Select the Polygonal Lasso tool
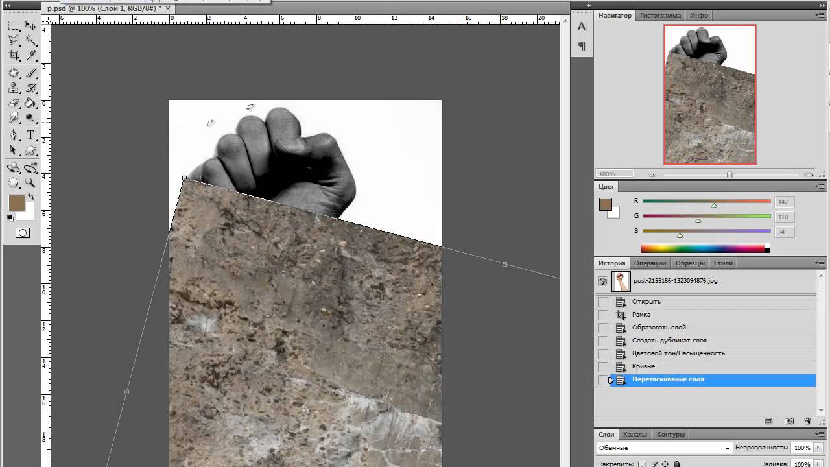Viewport: 830px width, 467px height. point(14,41)
